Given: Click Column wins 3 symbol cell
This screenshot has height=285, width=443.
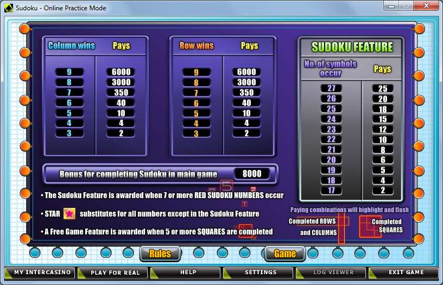Looking at the screenshot, I should tap(69, 134).
